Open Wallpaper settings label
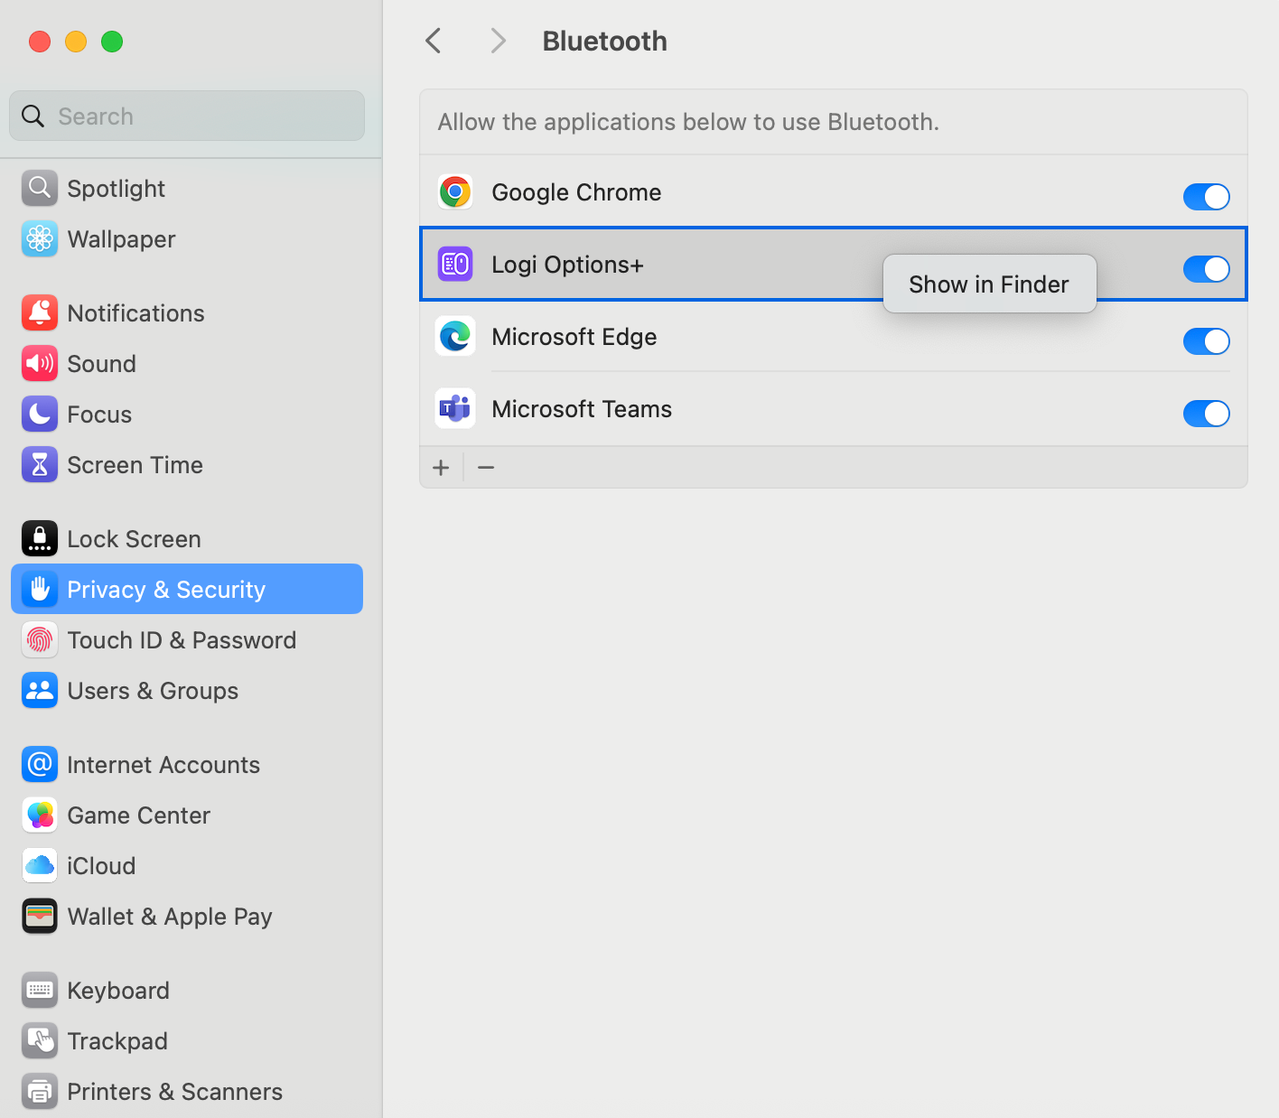1279x1118 pixels. point(121,239)
